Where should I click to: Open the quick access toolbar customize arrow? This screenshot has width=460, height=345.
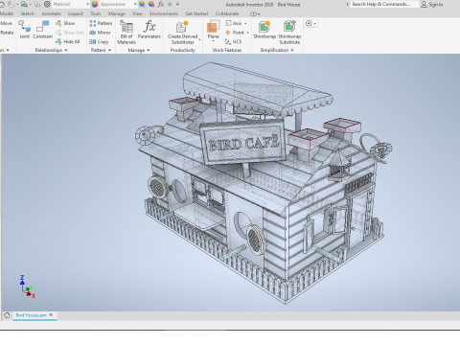[x=177, y=4]
